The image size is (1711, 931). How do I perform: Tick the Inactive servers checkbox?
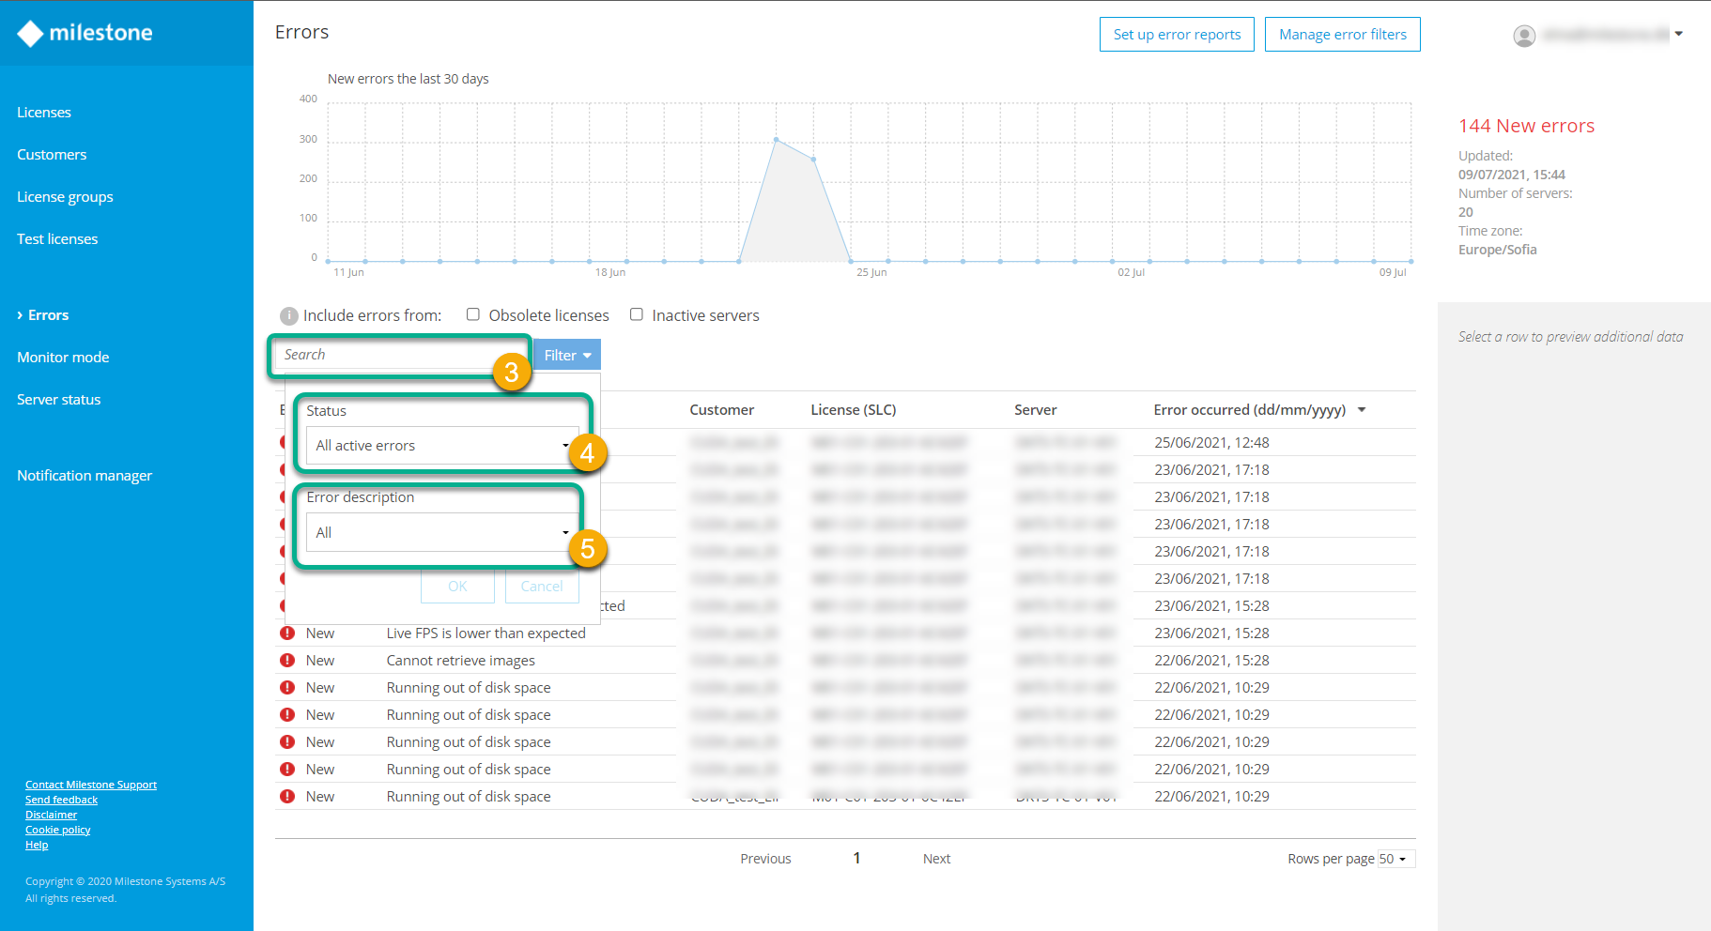tap(637, 315)
